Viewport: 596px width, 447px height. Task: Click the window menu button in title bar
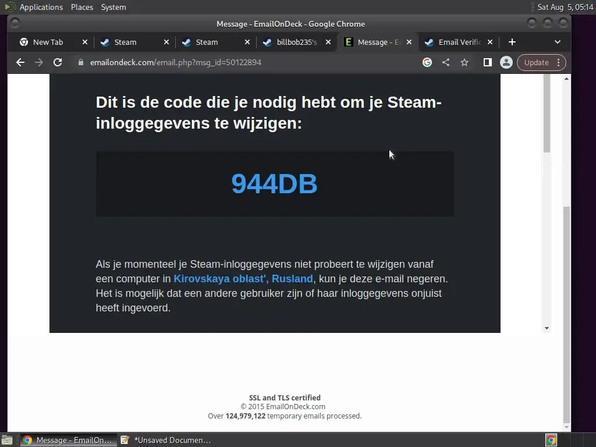[x=15, y=23]
